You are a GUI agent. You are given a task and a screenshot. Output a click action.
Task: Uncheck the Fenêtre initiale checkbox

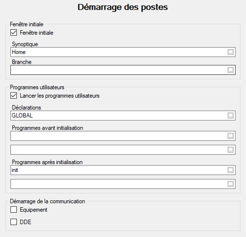(x=13, y=33)
